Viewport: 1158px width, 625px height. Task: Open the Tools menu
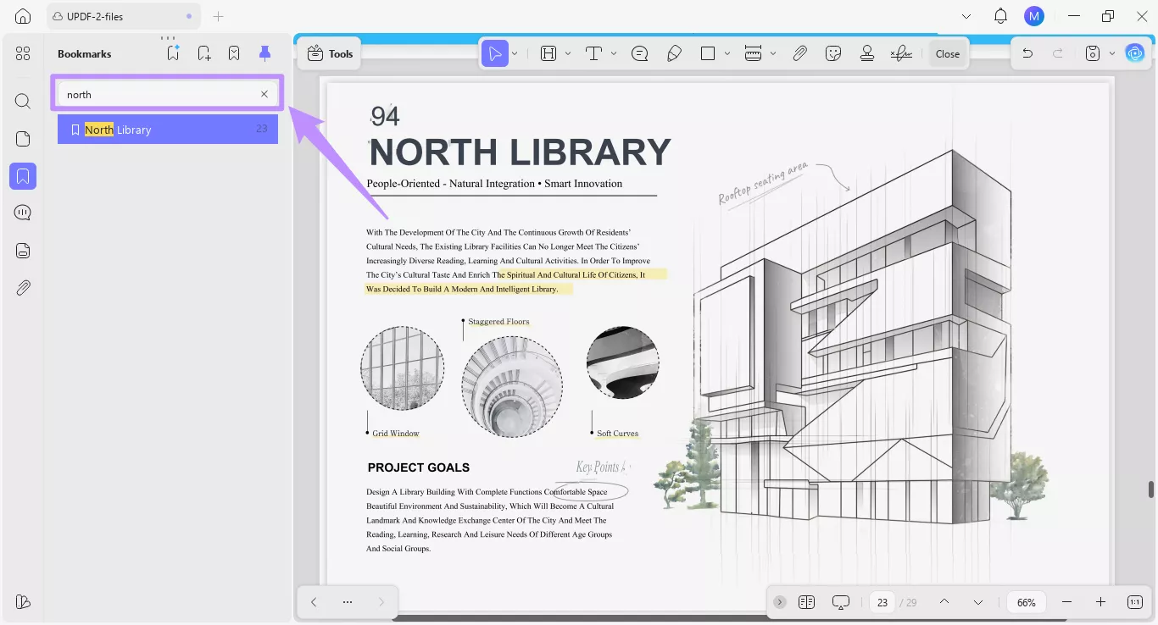329,53
